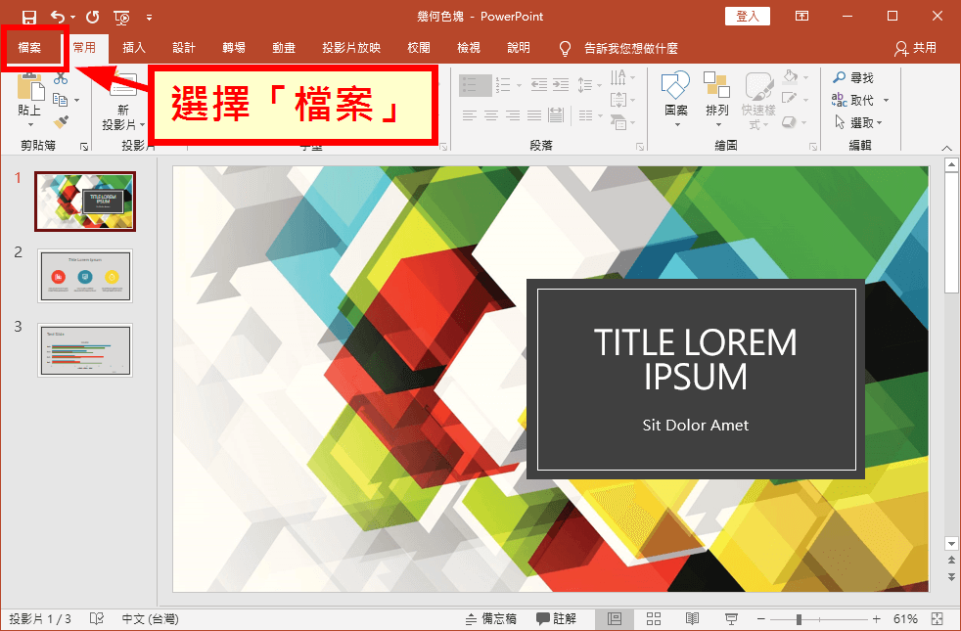Click the Shape Outline pencil icon

pos(790,99)
